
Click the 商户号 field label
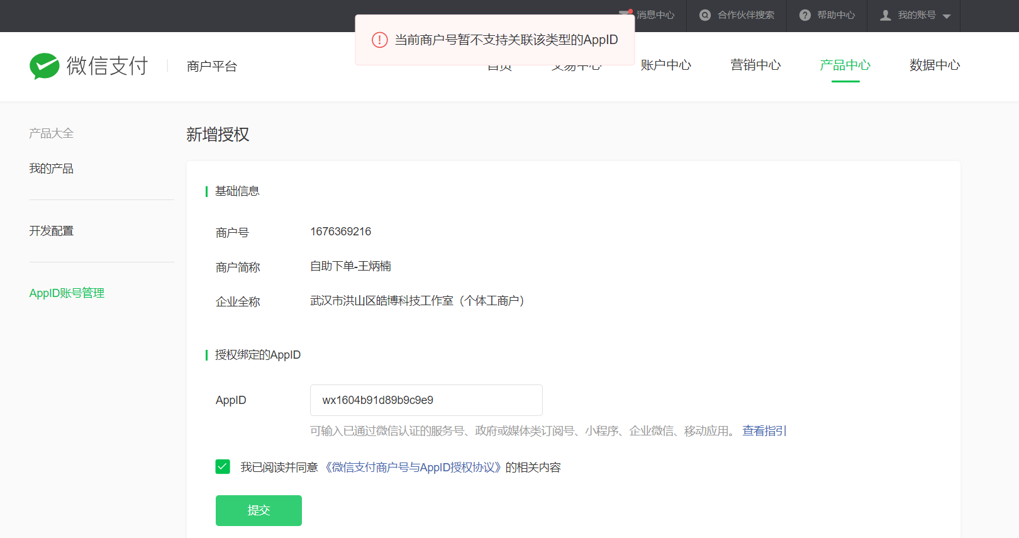(x=232, y=233)
